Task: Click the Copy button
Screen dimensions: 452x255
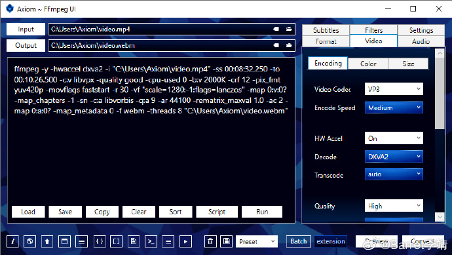Action: (102, 212)
